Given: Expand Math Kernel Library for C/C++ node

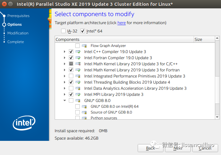Looking at the screenshot, I should [x=65, y=64].
